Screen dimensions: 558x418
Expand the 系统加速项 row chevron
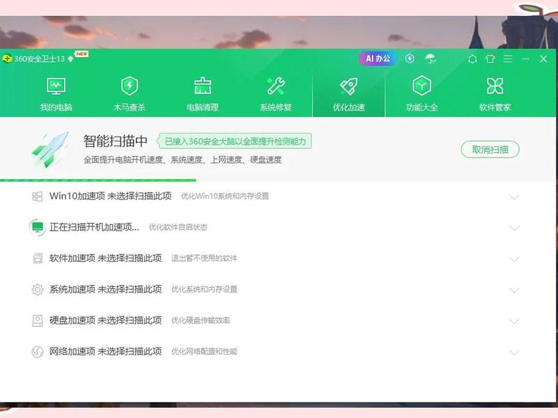coord(514,290)
